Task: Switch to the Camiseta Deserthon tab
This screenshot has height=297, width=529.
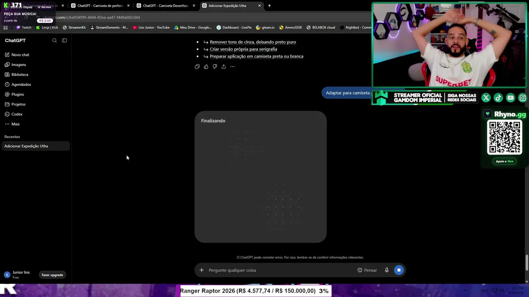Action: point(166,6)
